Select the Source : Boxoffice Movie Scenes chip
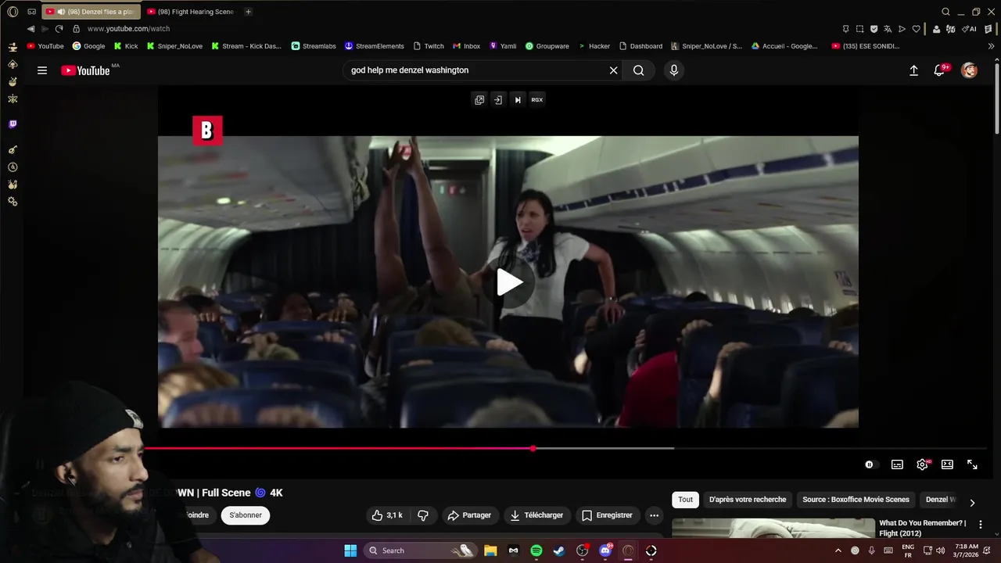The image size is (1001, 563). [856, 500]
